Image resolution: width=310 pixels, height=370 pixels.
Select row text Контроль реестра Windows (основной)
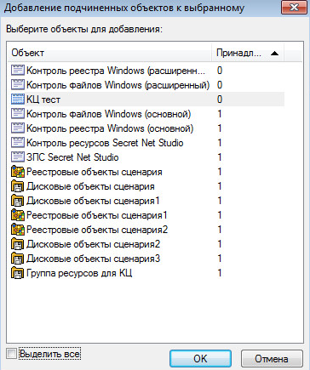pos(110,128)
